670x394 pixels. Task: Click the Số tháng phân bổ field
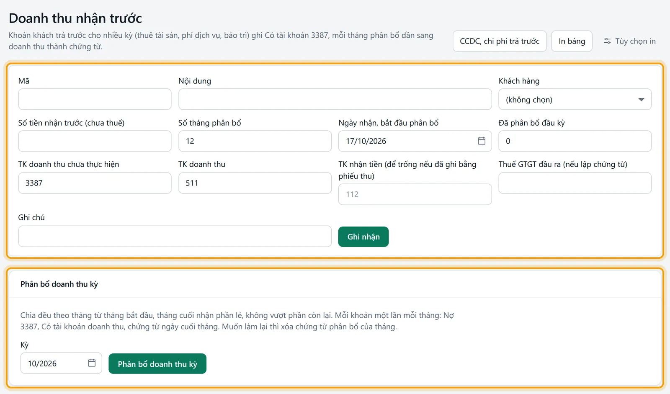pos(255,141)
